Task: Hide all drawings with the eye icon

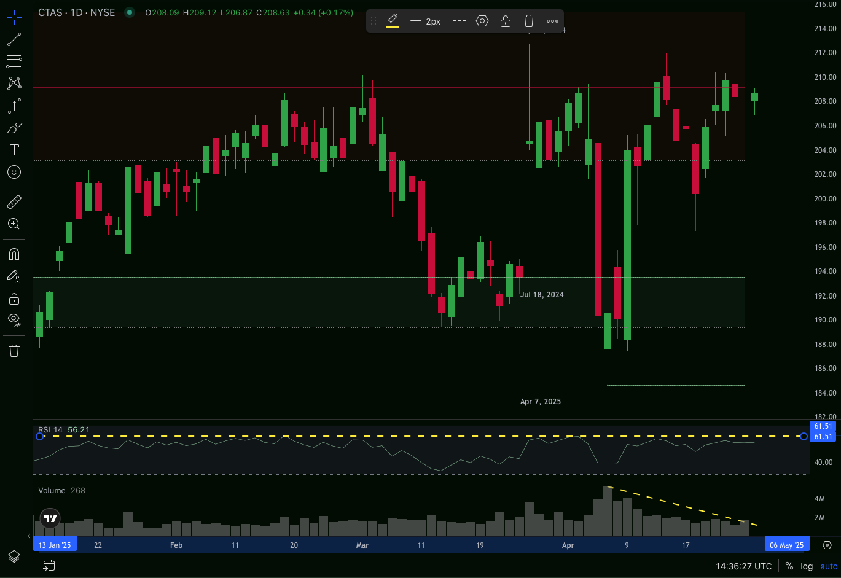Action: (14, 319)
